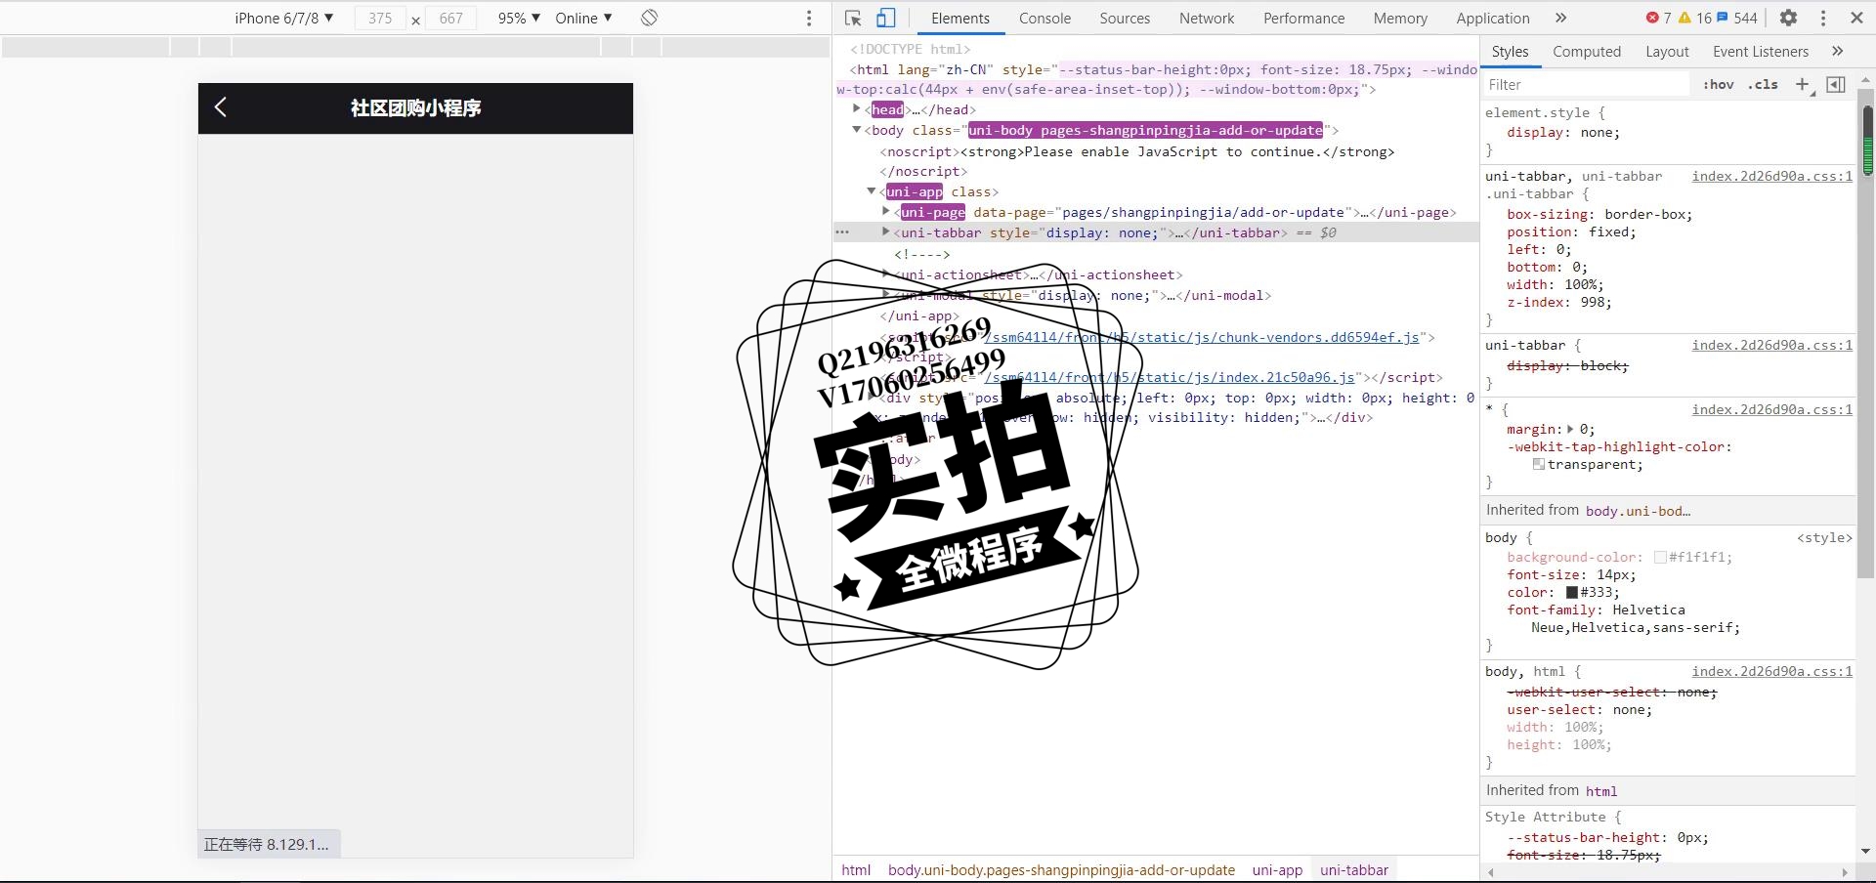Click body.uni-bod… inherited from link
1876x883 pixels.
click(1638, 511)
